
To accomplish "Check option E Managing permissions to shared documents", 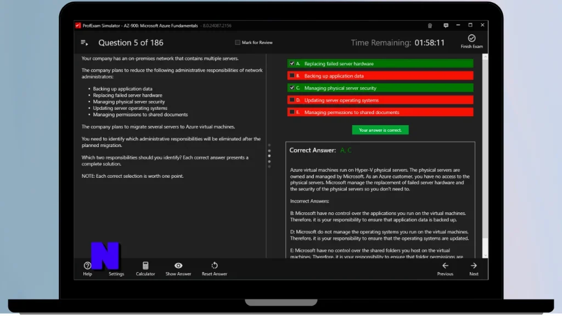I will [x=292, y=112].
